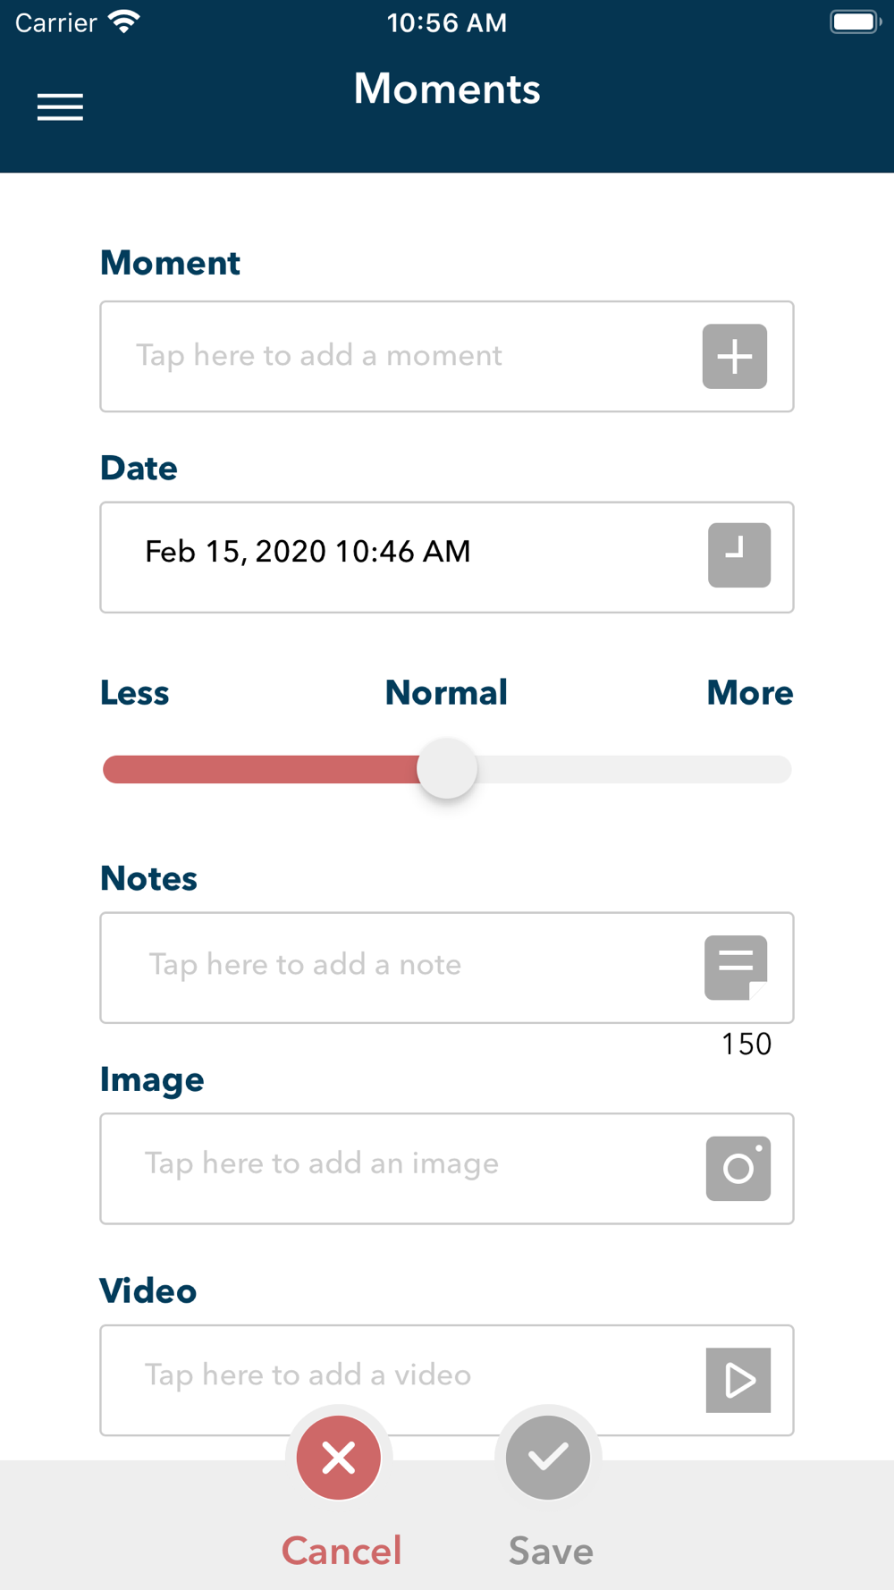Open the date picker clock icon
Screen dimensions: 894x1590
click(x=738, y=555)
